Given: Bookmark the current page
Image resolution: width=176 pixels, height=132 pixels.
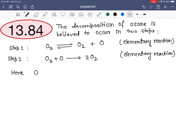Looking at the screenshot, I should click(x=25, y=7).
